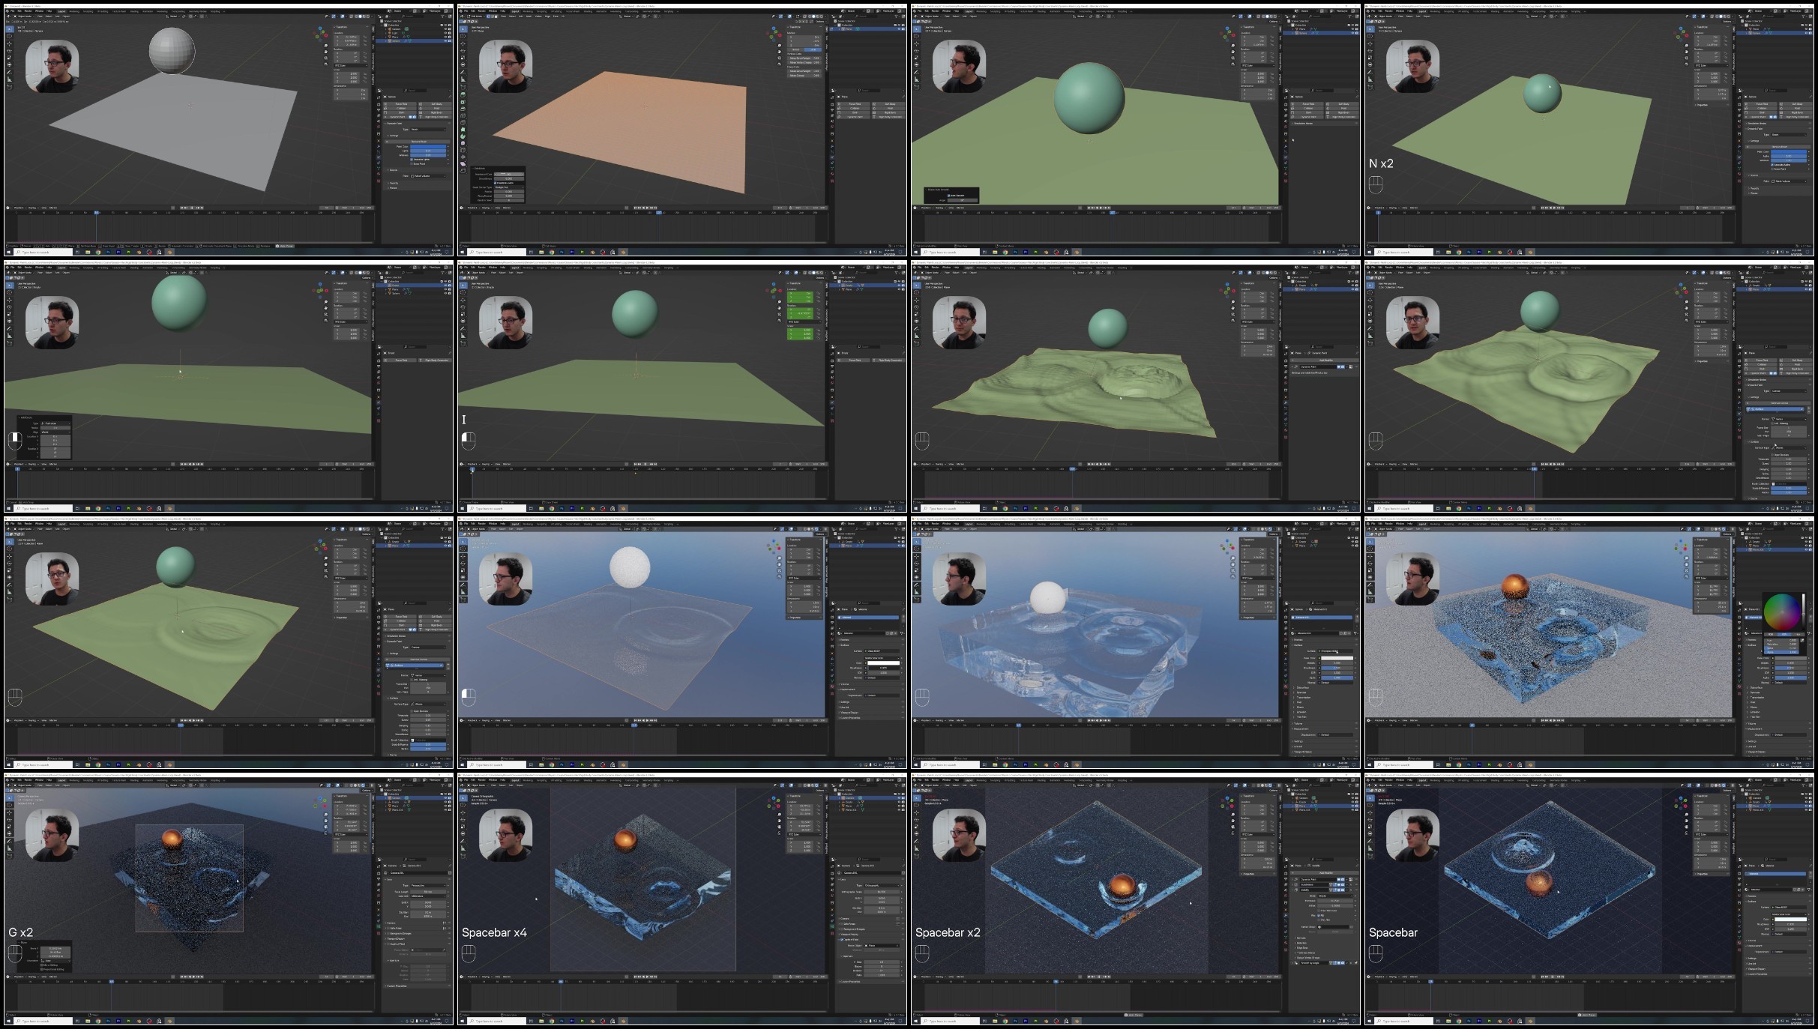
Task: In the 'N x2' frame, expand the Velocity section
Action: 1754,188
